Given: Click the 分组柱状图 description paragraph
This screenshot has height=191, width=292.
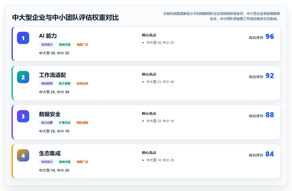Looking at the screenshot, I should pos(221,16).
